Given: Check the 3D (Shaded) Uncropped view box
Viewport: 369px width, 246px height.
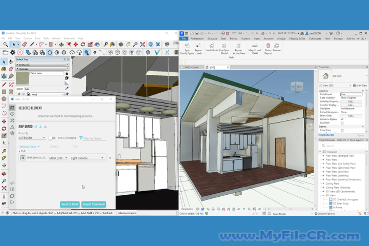Looking at the screenshot, I should 331,199.
